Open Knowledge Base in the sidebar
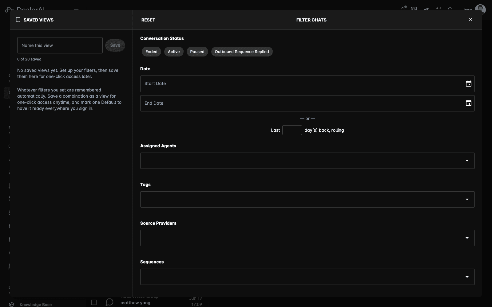The height and width of the screenshot is (307, 492). click(36, 305)
